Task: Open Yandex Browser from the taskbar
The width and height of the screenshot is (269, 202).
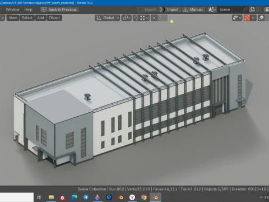Action: [132, 197]
